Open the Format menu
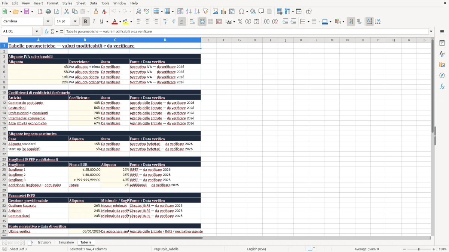The height and width of the screenshot is (252, 449). 53,3
